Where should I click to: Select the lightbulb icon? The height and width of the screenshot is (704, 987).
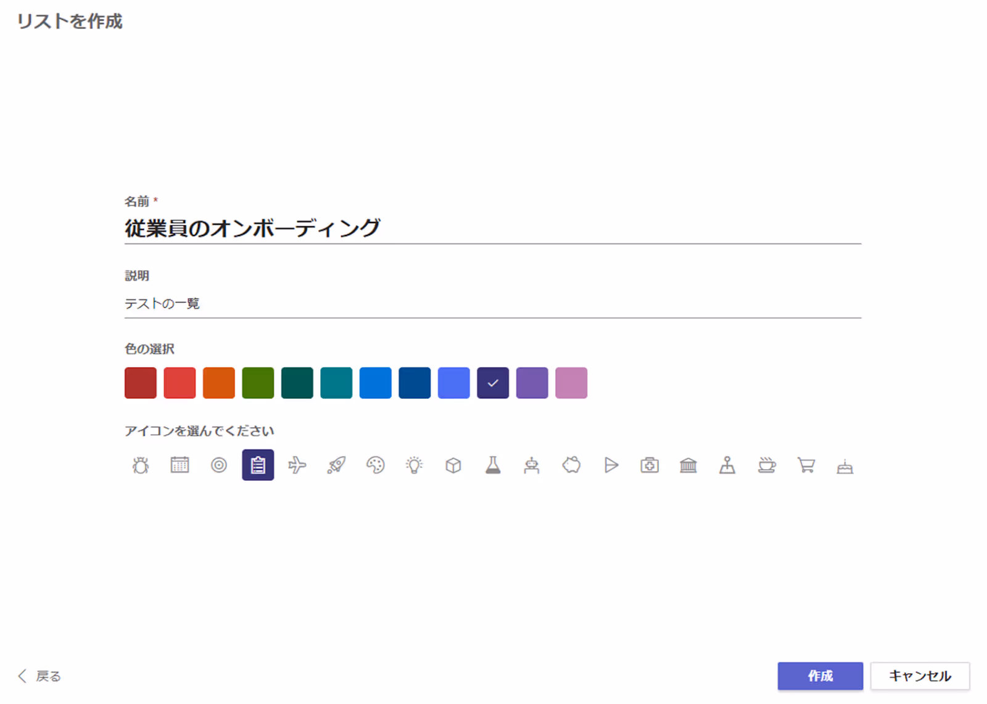(415, 465)
